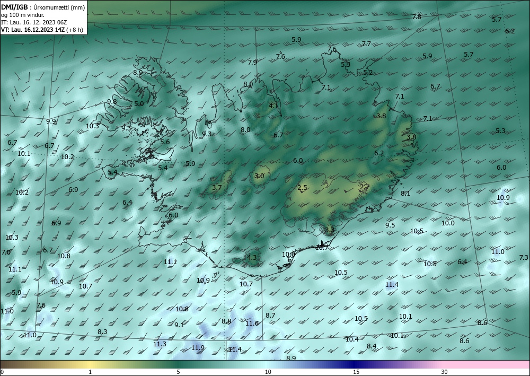
Task: Select the 'VT: Lau. 16.12.2023 14Z (+8 h)' line
Action: coord(42,29)
